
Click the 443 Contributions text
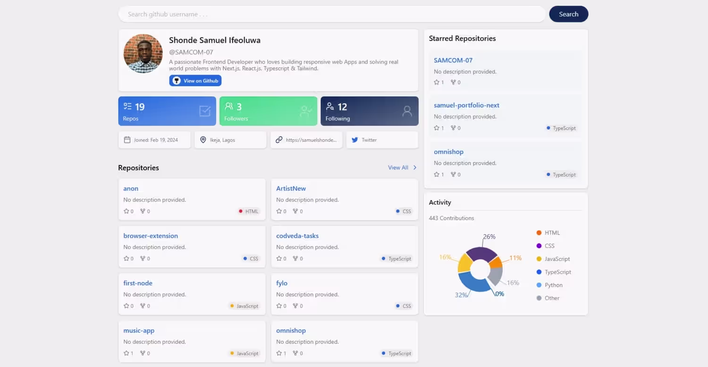pyautogui.click(x=451, y=218)
